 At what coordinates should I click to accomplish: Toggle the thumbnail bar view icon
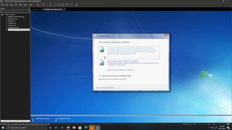click(59, 5)
